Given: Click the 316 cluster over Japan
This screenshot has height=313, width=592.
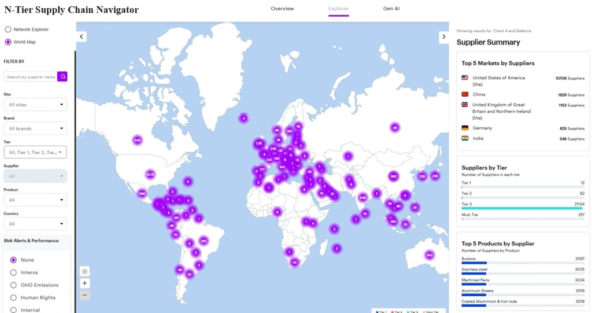Looking at the screenshot, I should 435,176.
